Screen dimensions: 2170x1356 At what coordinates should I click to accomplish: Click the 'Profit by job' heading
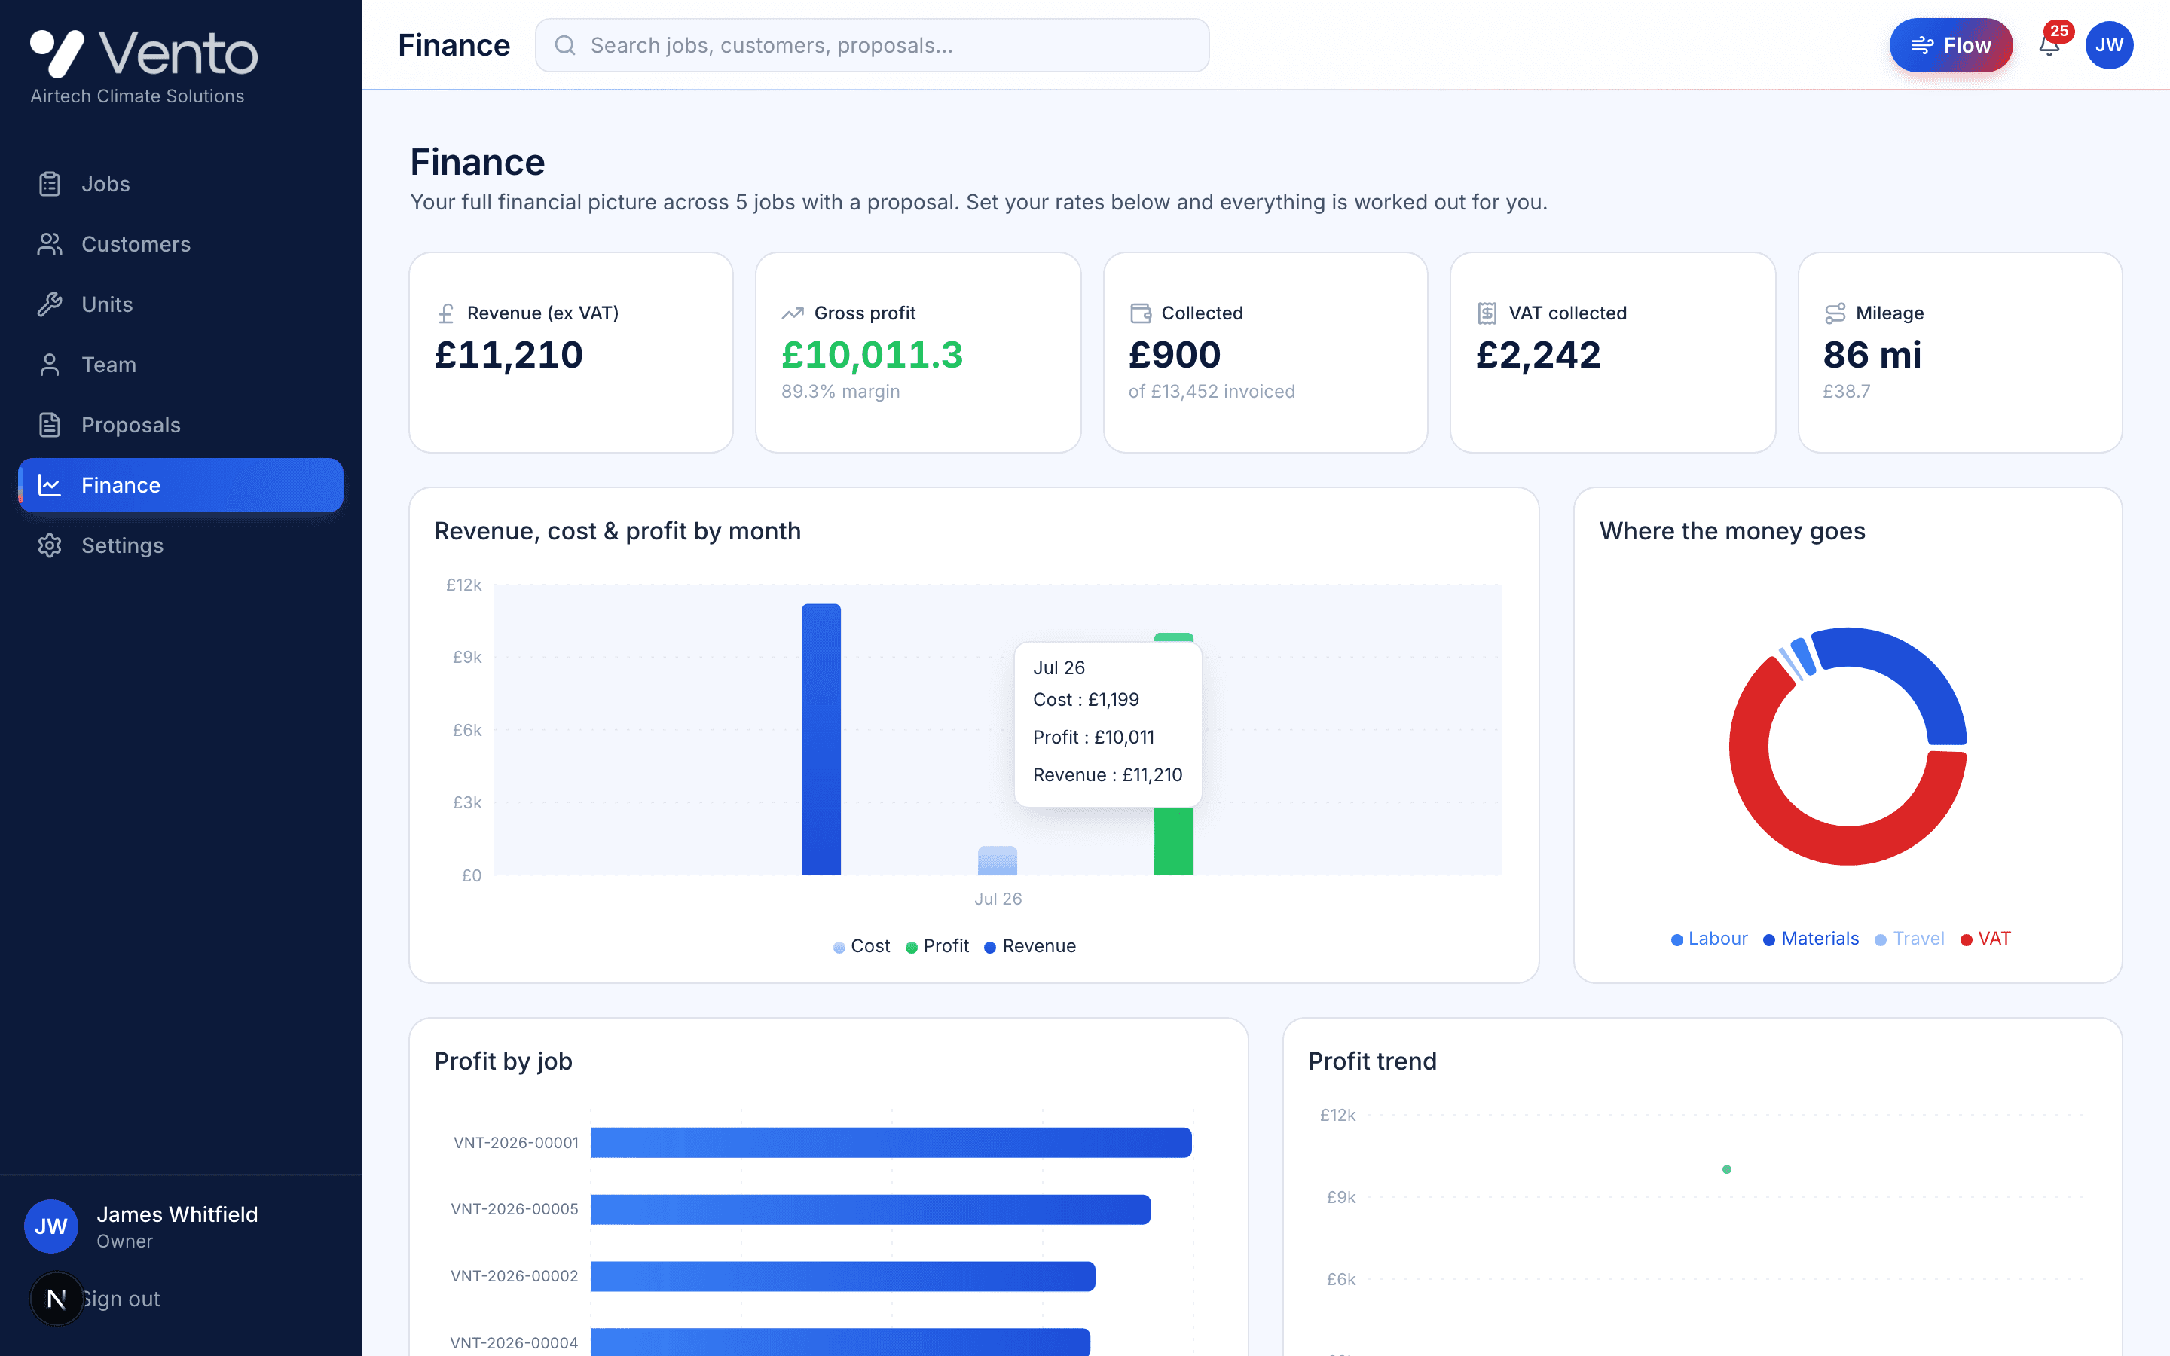click(x=503, y=1062)
